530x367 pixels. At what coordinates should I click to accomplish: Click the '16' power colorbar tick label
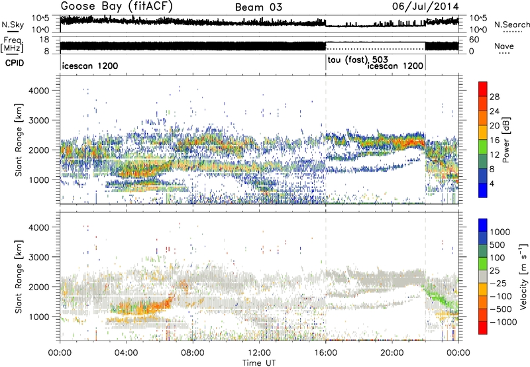[494, 140]
